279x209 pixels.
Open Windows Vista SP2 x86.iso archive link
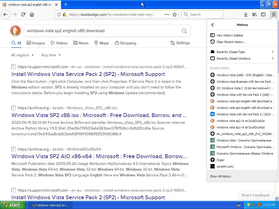click(99, 115)
